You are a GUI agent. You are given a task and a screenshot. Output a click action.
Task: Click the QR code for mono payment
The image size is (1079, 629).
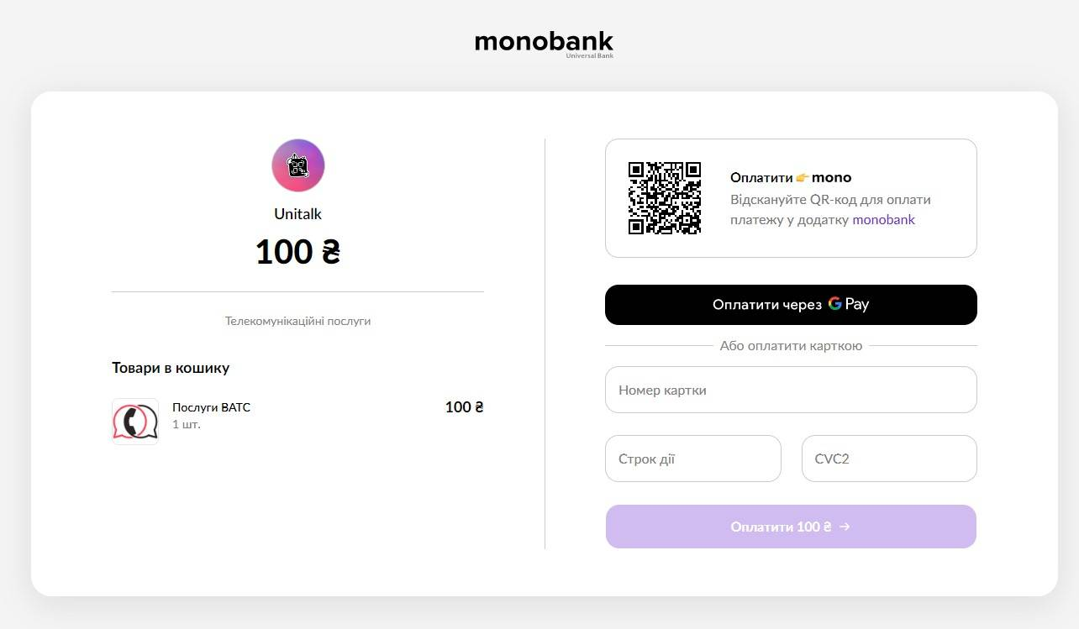pos(664,198)
